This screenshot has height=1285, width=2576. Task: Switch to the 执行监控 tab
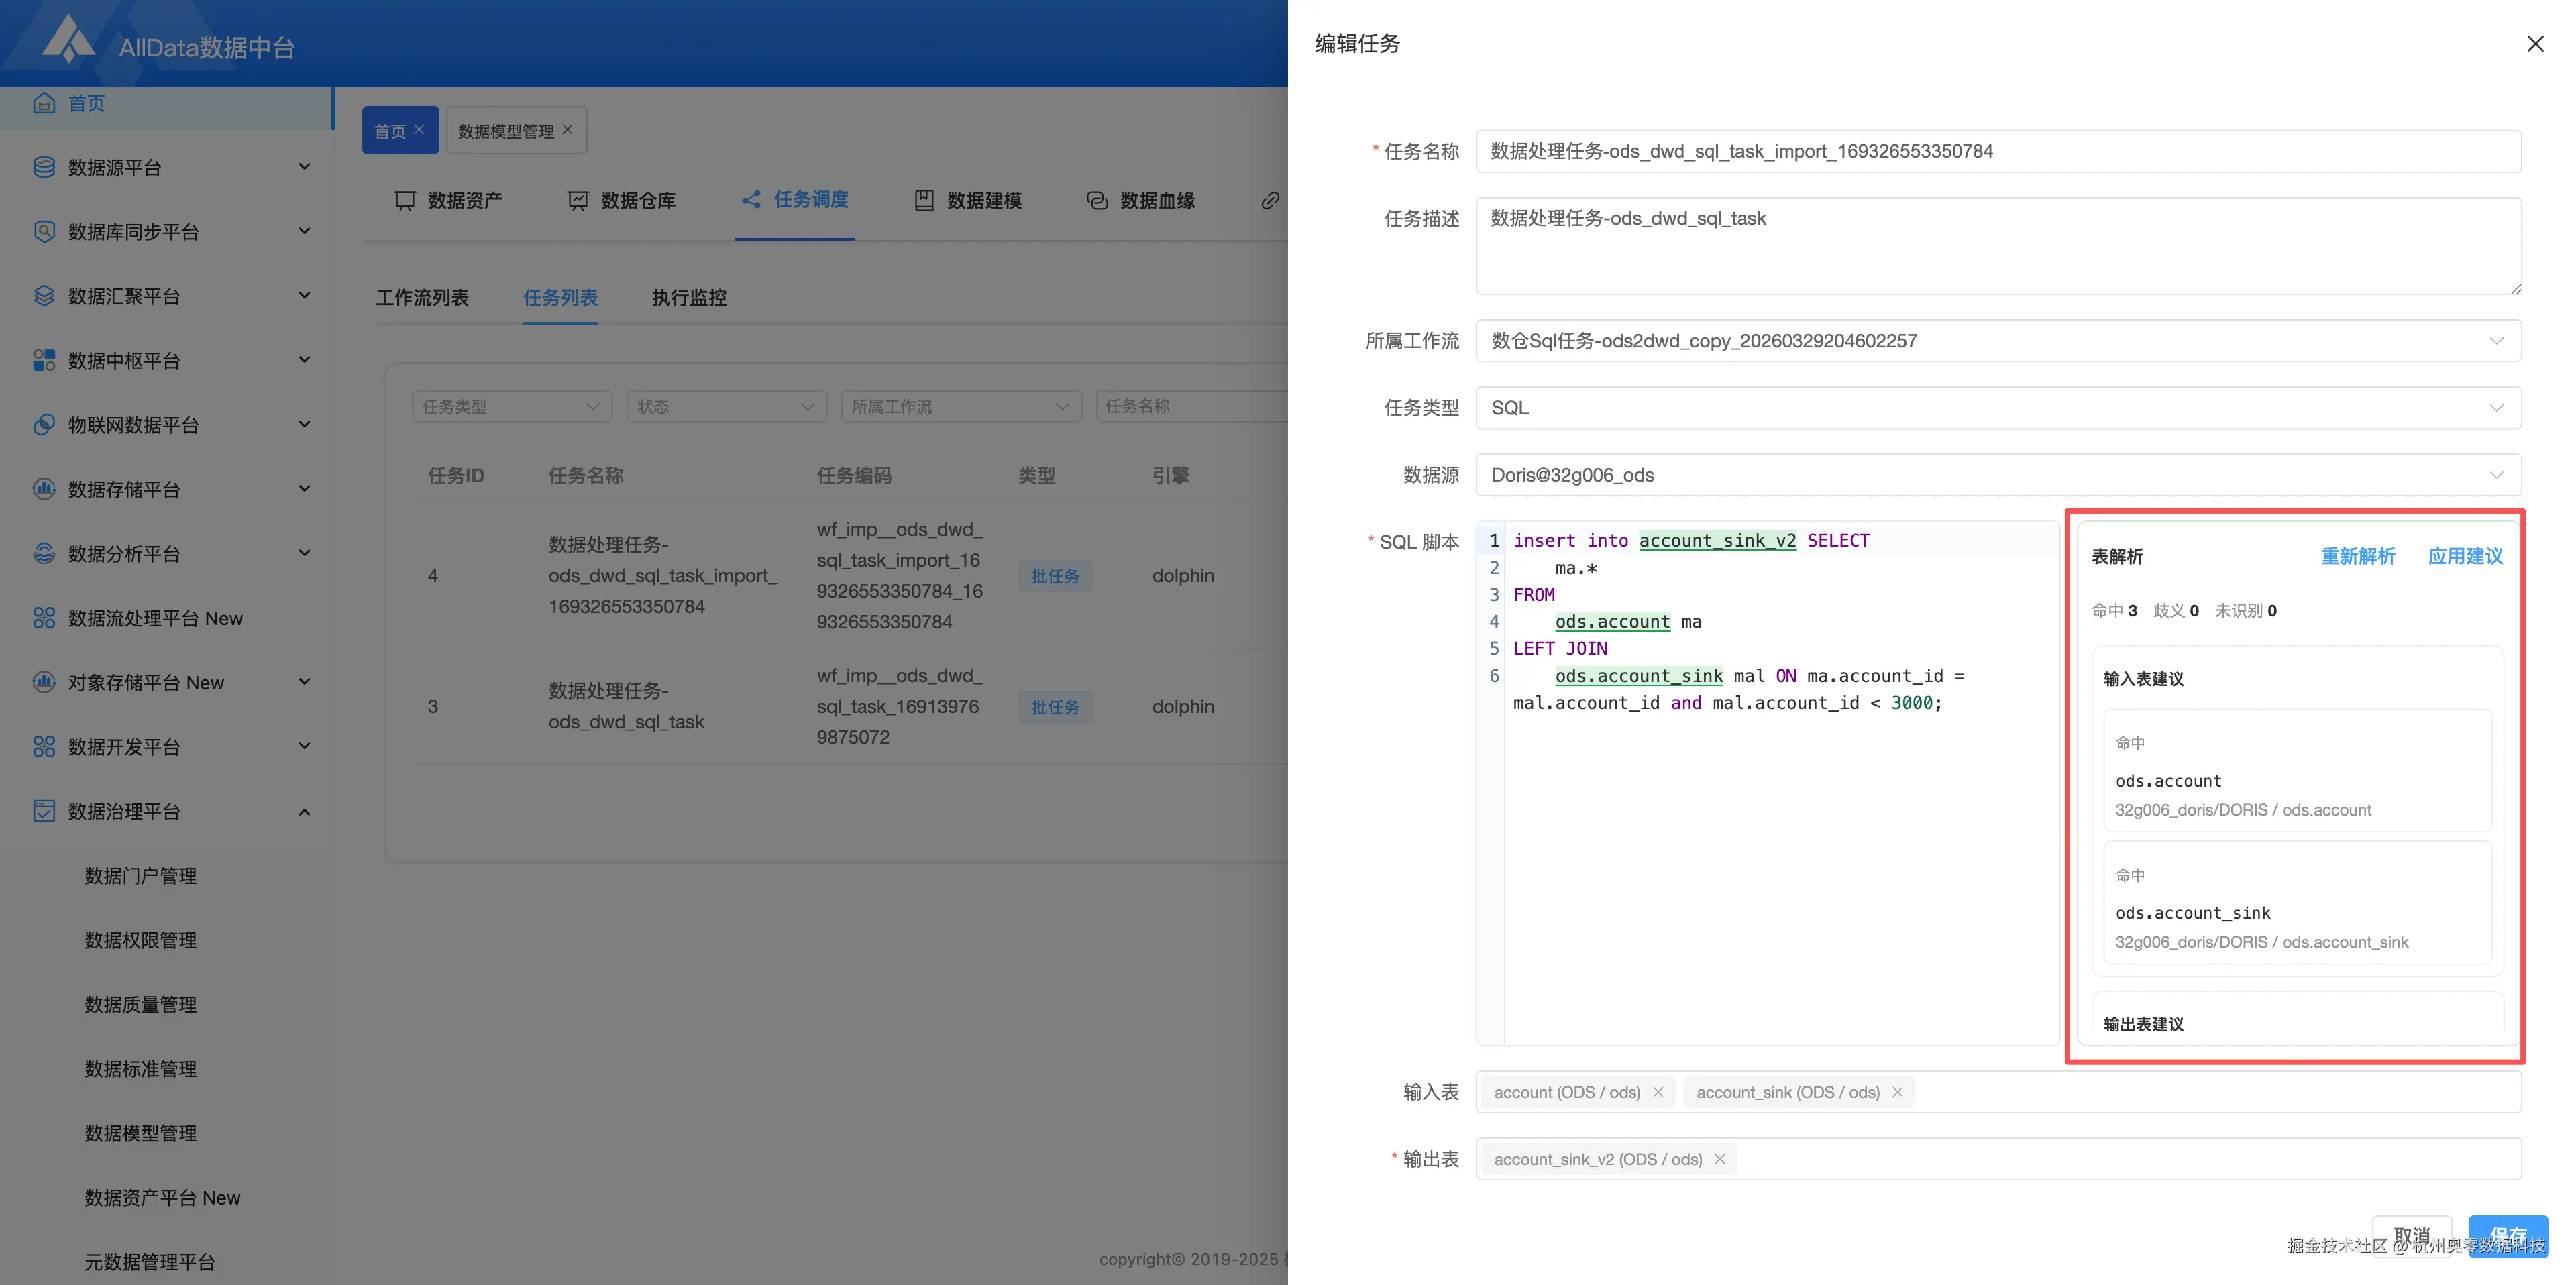pos(689,298)
